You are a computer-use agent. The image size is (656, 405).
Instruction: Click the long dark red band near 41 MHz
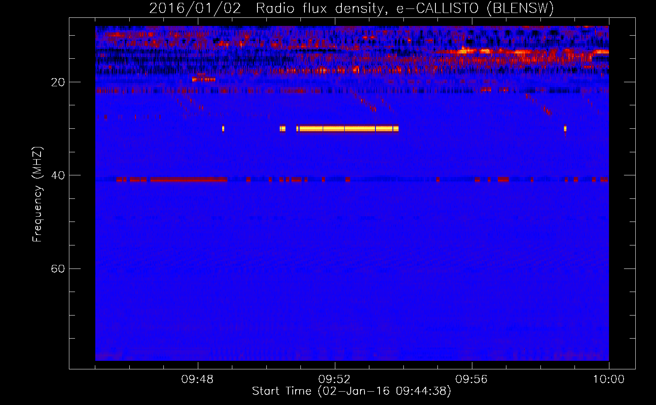(189, 179)
